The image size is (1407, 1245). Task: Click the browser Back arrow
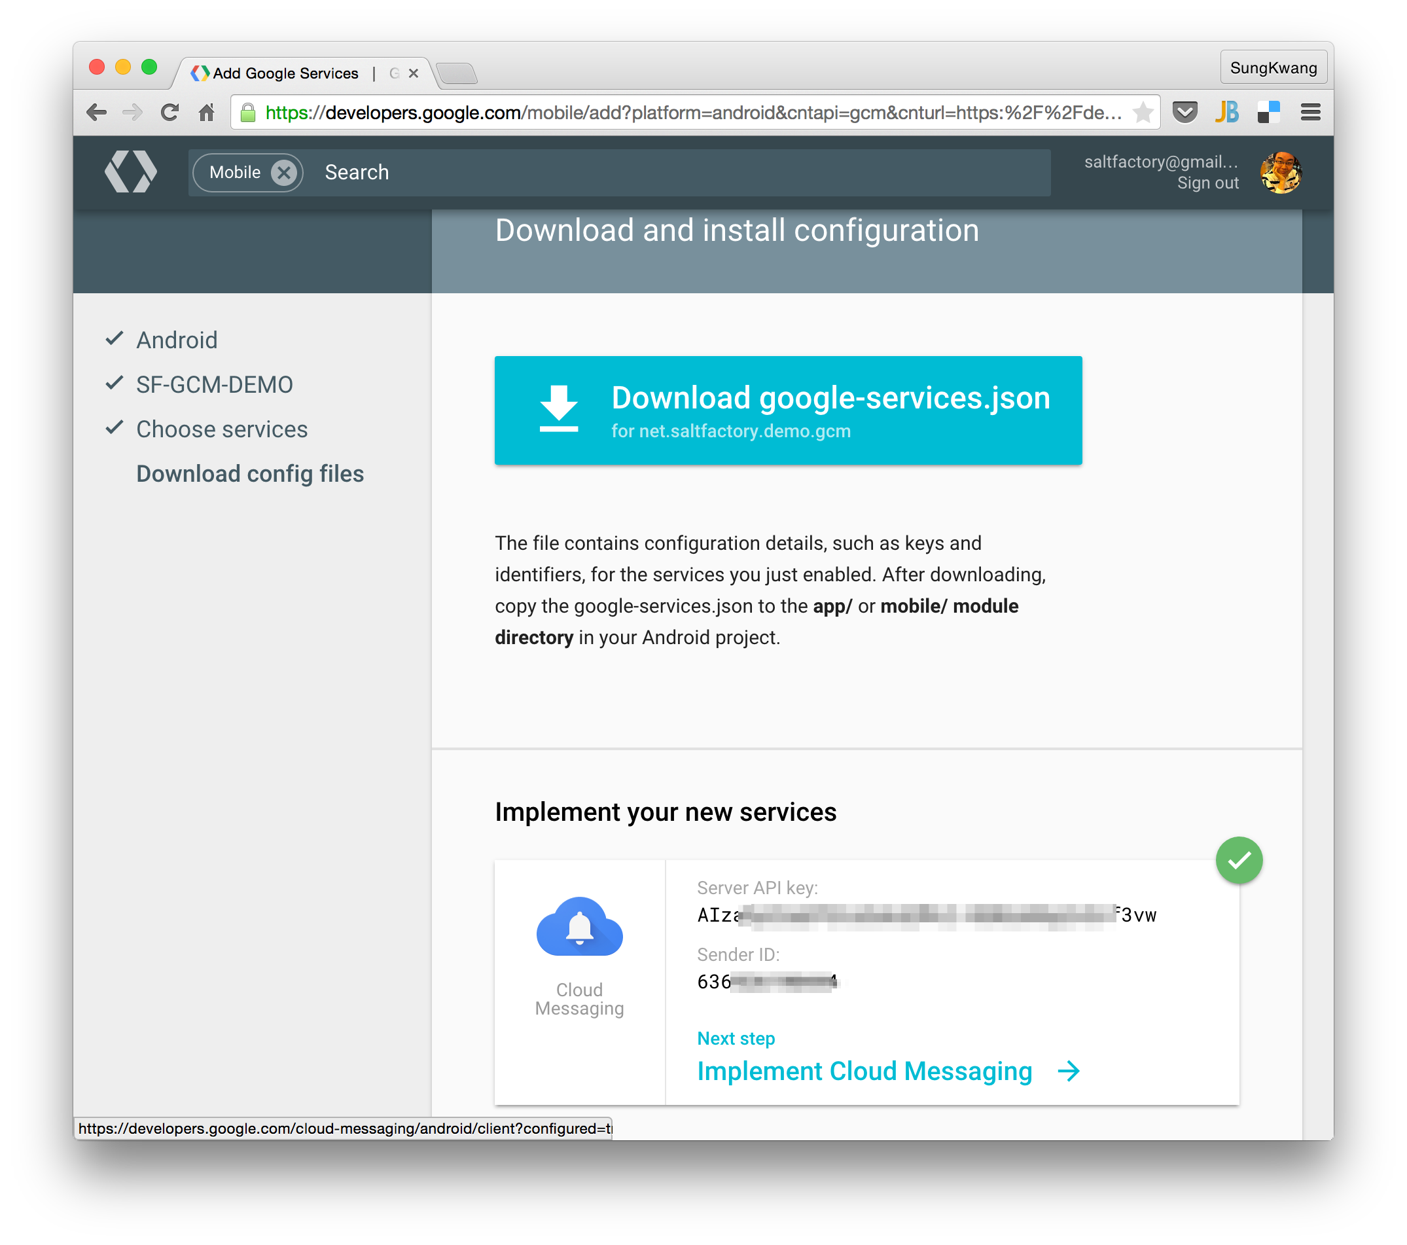pyautogui.click(x=96, y=112)
